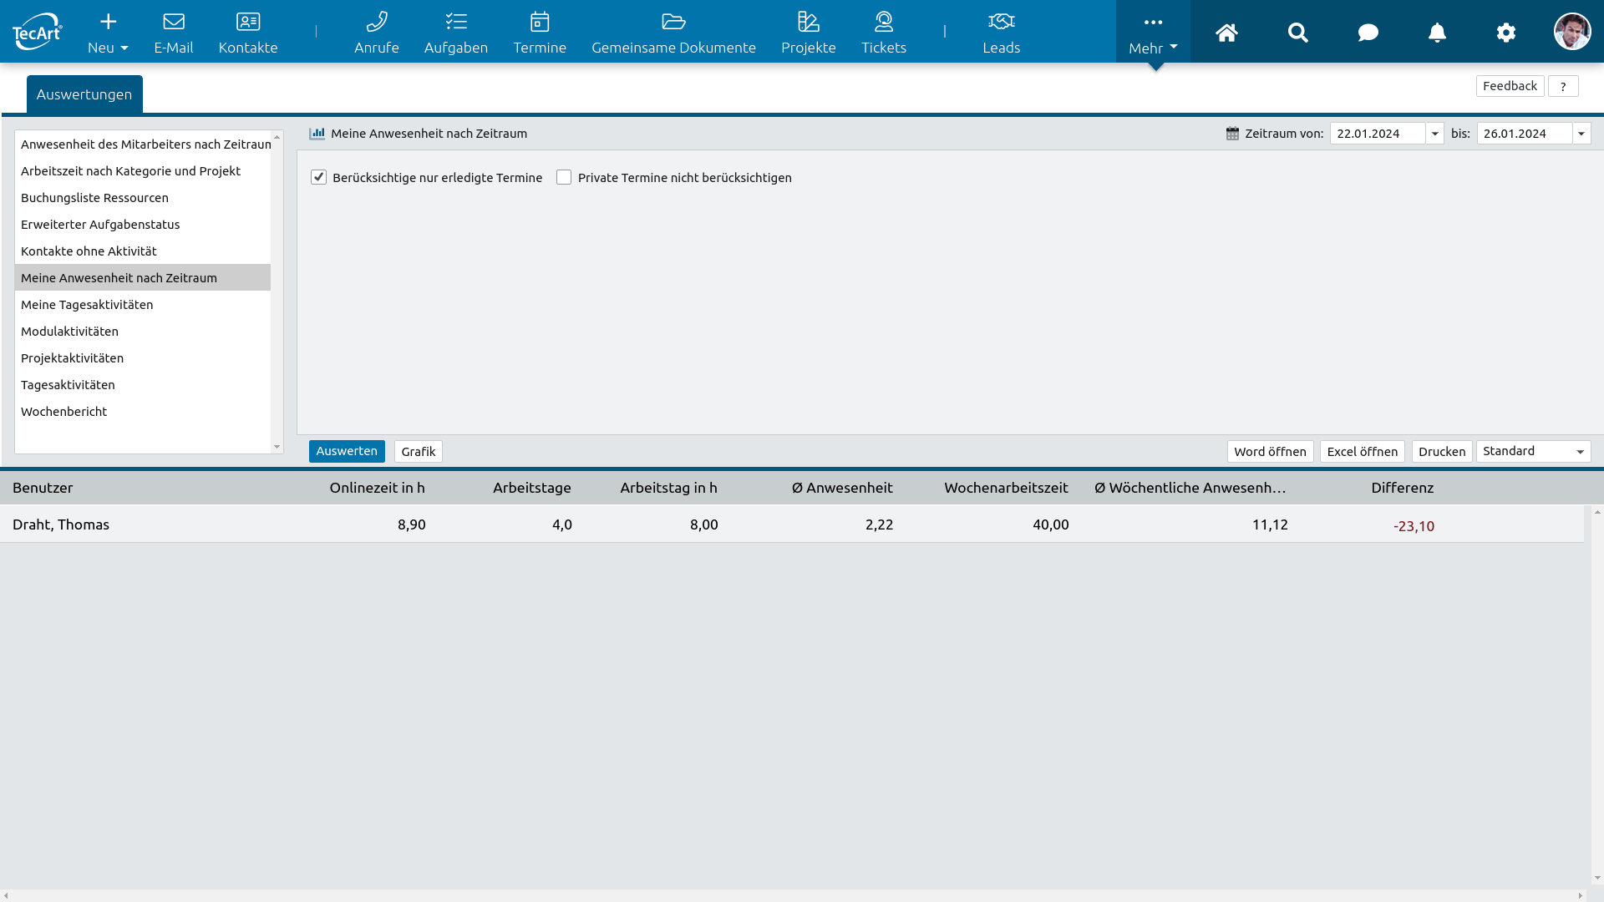Expand the Zeitraum von date dropdown
Screen dimensions: 1604x902
click(x=1434, y=134)
